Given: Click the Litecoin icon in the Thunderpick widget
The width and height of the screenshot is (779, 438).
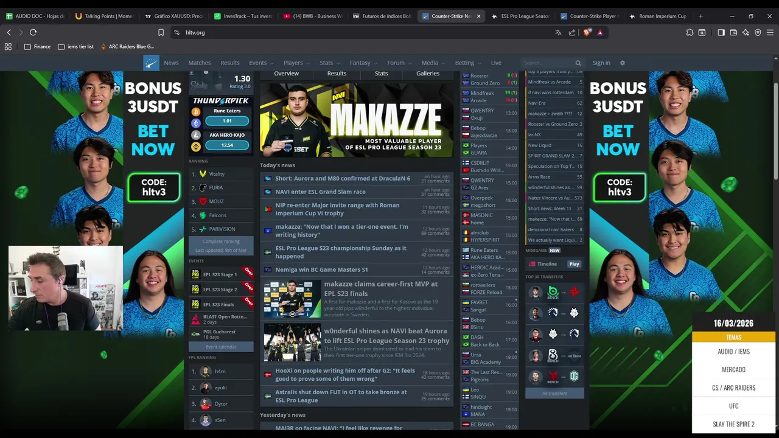Looking at the screenshot, I should pos(196,135).
